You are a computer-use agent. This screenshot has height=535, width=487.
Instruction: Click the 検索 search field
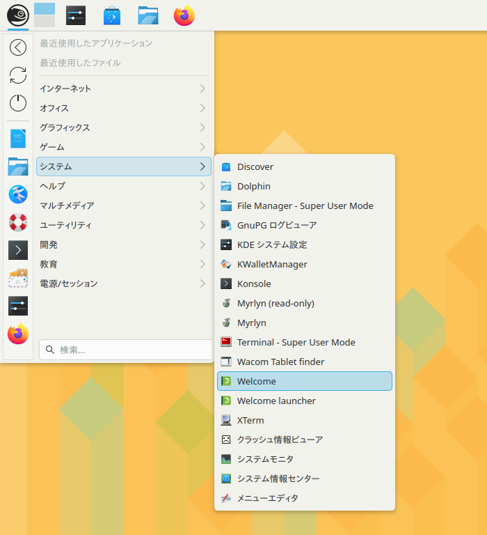[x=126, y=350]
